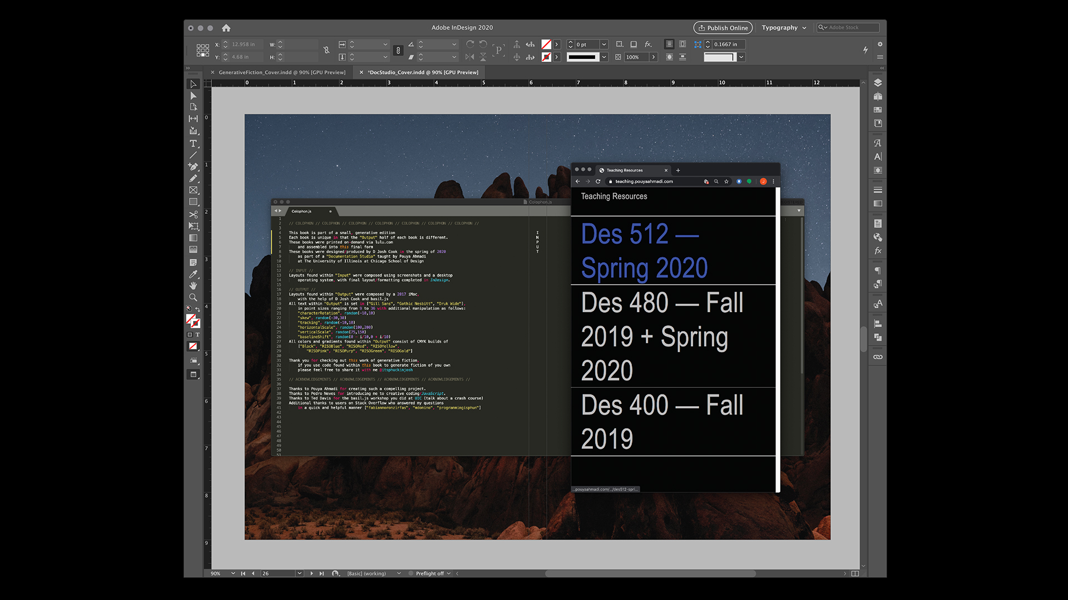
Task: Click the Publish Online button
Action: click(x=723, y=28)
